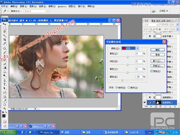Click the delete layer trash icon
Screen dimensions: 180x135
[x=175, y=107]
